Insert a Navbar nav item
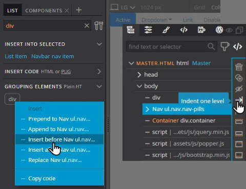 pyautogui.click(x=53, y=56)
